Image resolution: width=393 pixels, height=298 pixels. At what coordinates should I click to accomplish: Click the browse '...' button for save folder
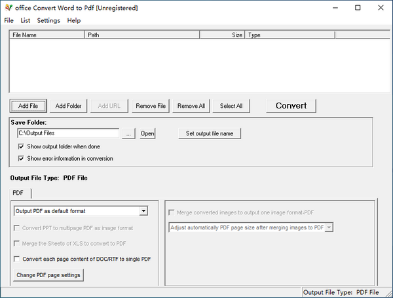pyautogui.click(x=129, y=133)
